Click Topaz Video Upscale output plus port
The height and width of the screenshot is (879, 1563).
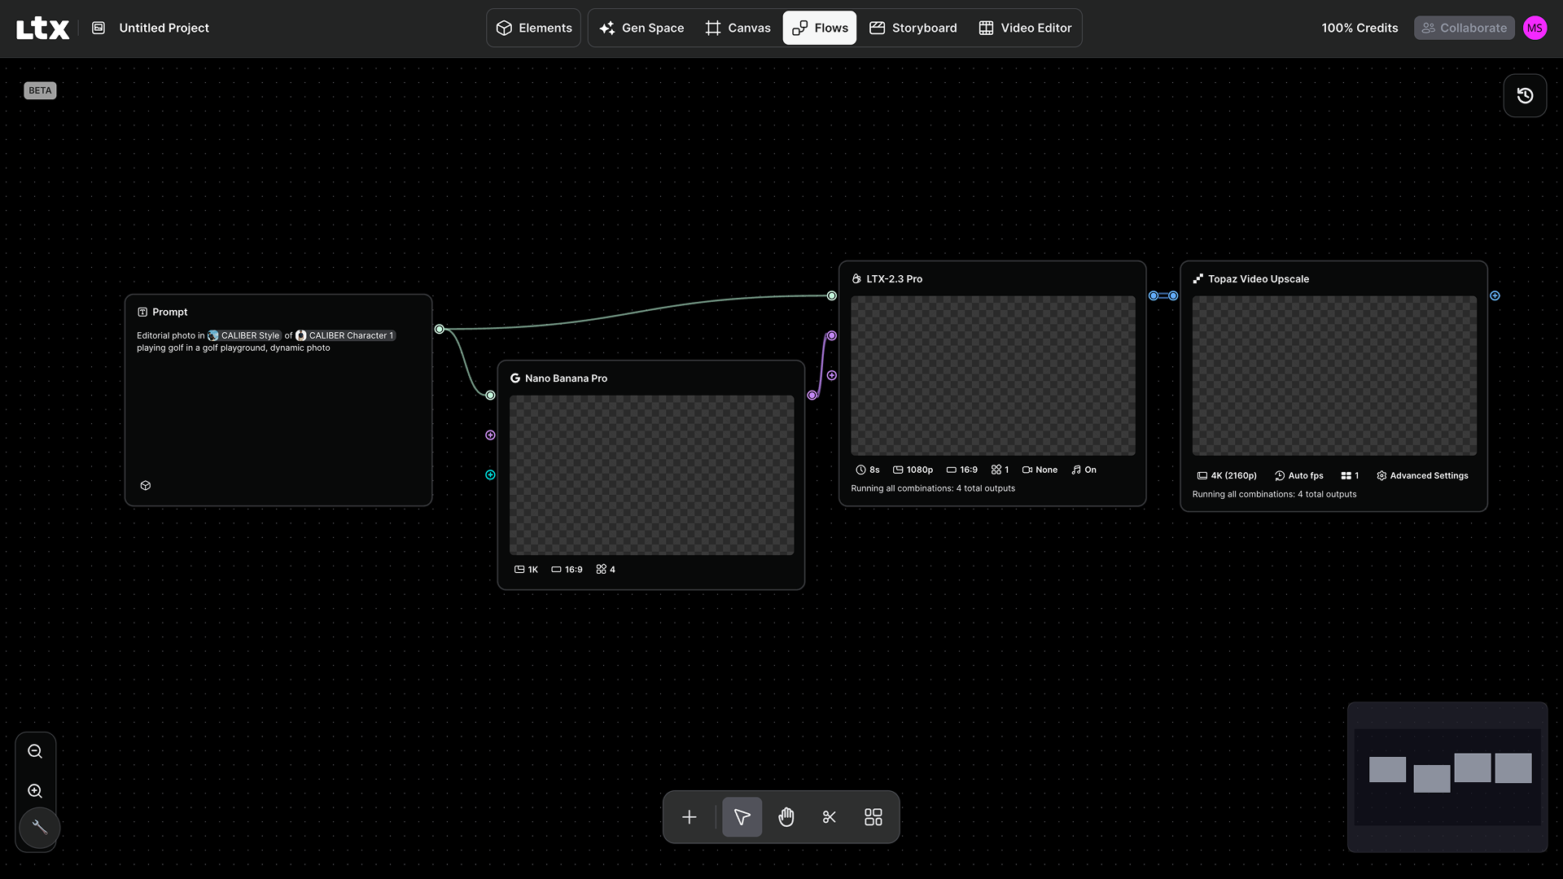pyautogui.click(x=1495, y=295)
